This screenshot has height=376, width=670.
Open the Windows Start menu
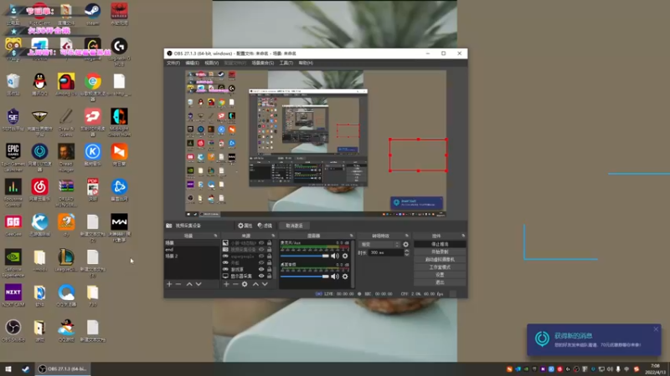tap(8, 369)
